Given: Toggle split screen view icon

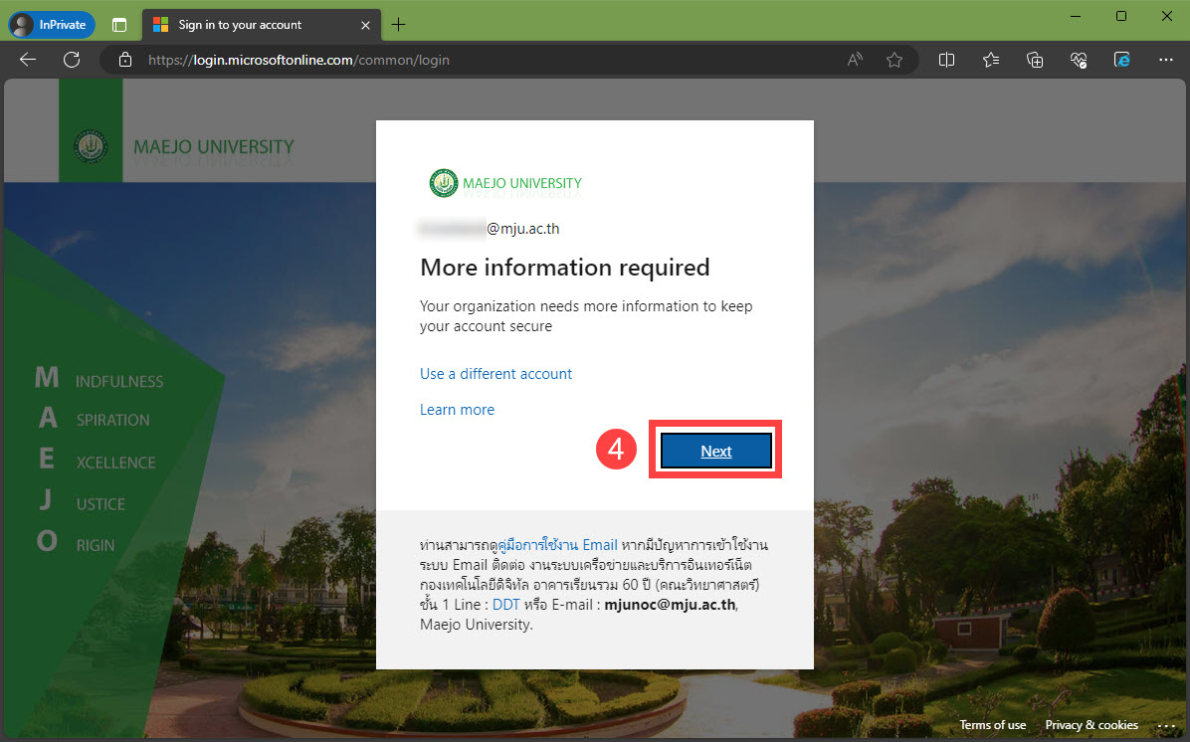Looking at the screenshot, I should 946,60.
